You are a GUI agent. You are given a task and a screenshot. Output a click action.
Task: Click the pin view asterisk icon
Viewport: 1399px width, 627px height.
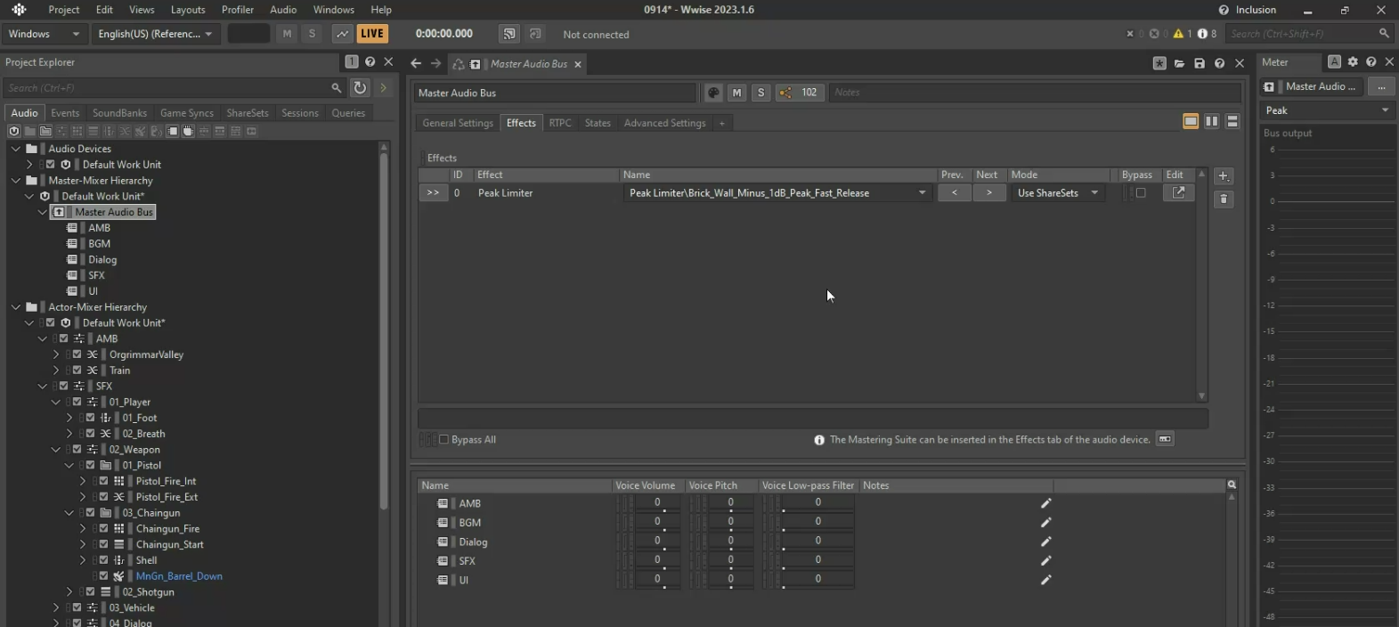pyautogui.click(x=1159, y=63)
